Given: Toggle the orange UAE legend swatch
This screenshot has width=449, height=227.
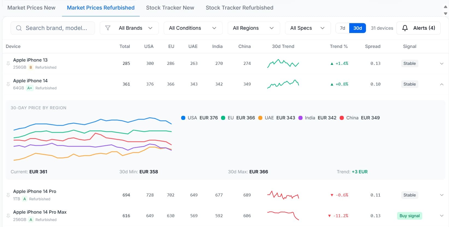Looking at the screenshot, I should (x=260, y=118).
